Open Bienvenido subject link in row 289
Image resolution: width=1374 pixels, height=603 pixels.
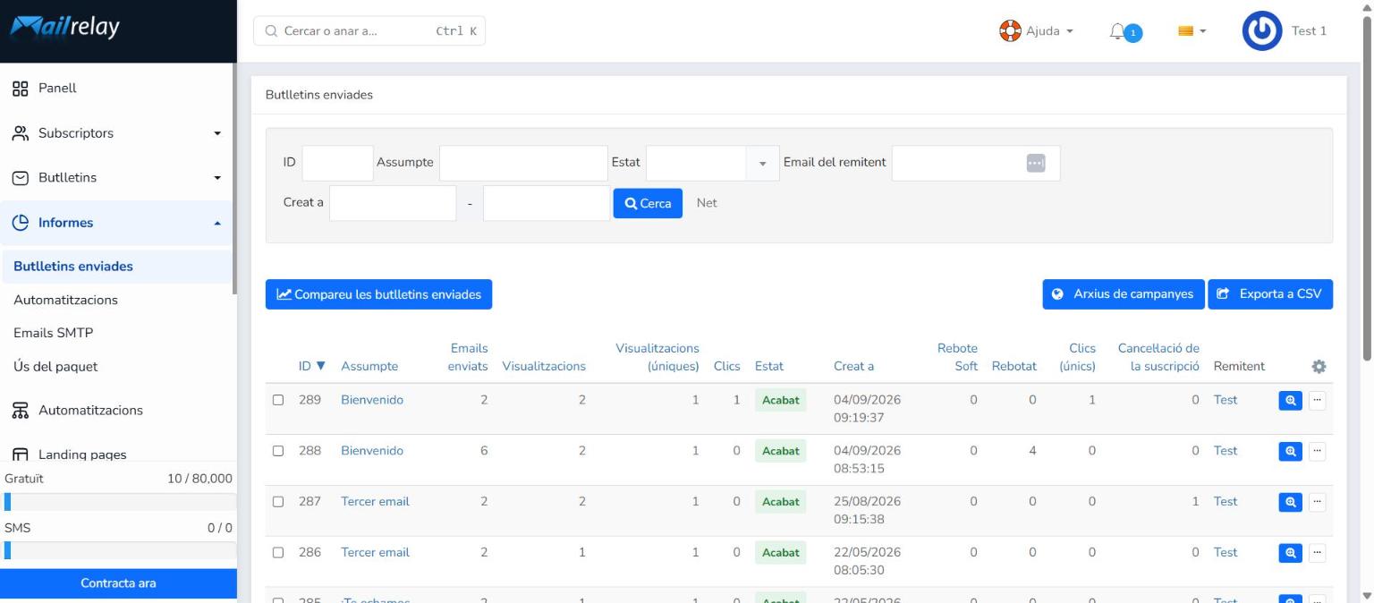pos(372,400)
